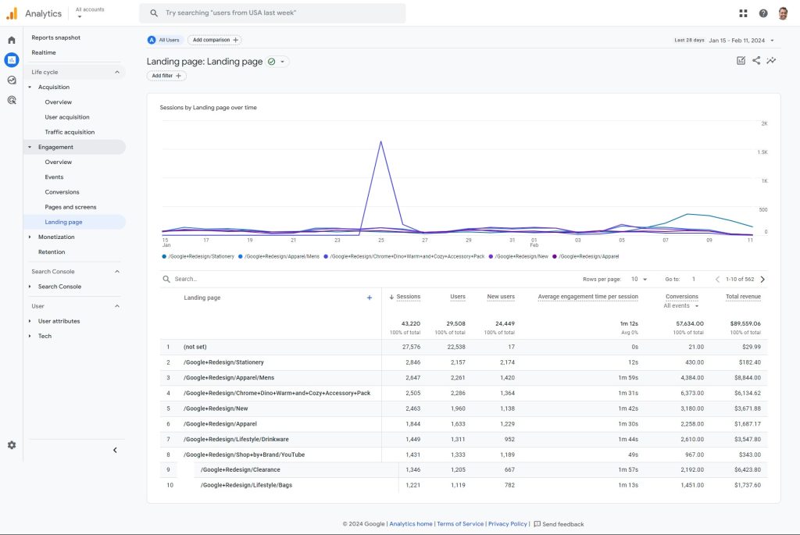Select the Reports icon in left rail
This screenshot has height=535, width=800.
[11, 59]
